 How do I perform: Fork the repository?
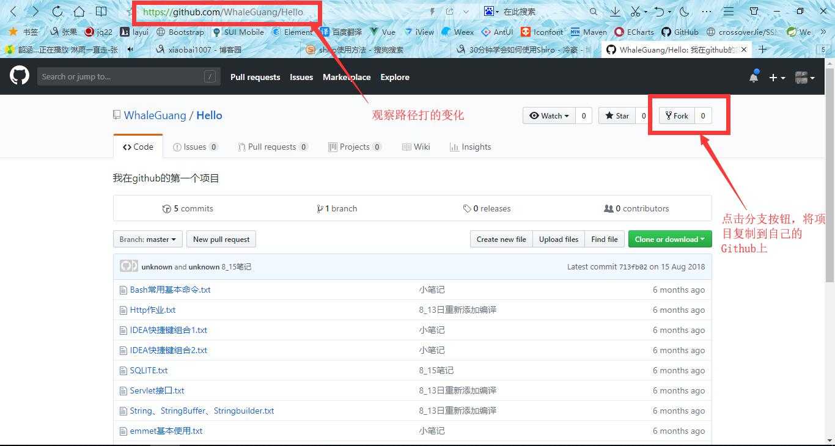point(677,115)
